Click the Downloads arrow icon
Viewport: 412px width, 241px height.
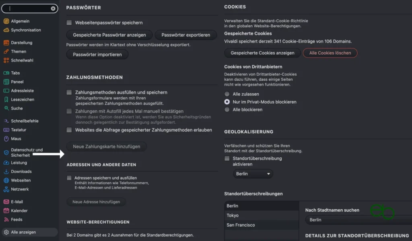pos(6,172)
